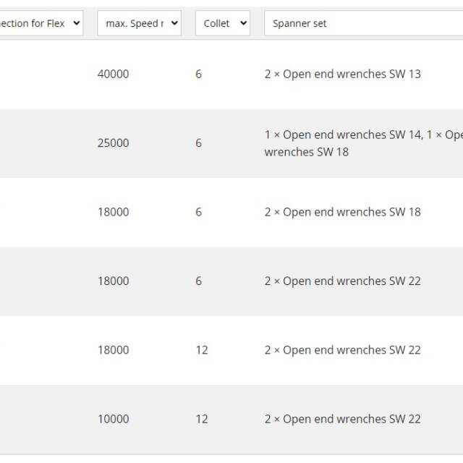Select "2 × Open end wrenches SW 18" cell
Image resolution: width=463 pixels, height=463 pixels.
pos(342,212)
